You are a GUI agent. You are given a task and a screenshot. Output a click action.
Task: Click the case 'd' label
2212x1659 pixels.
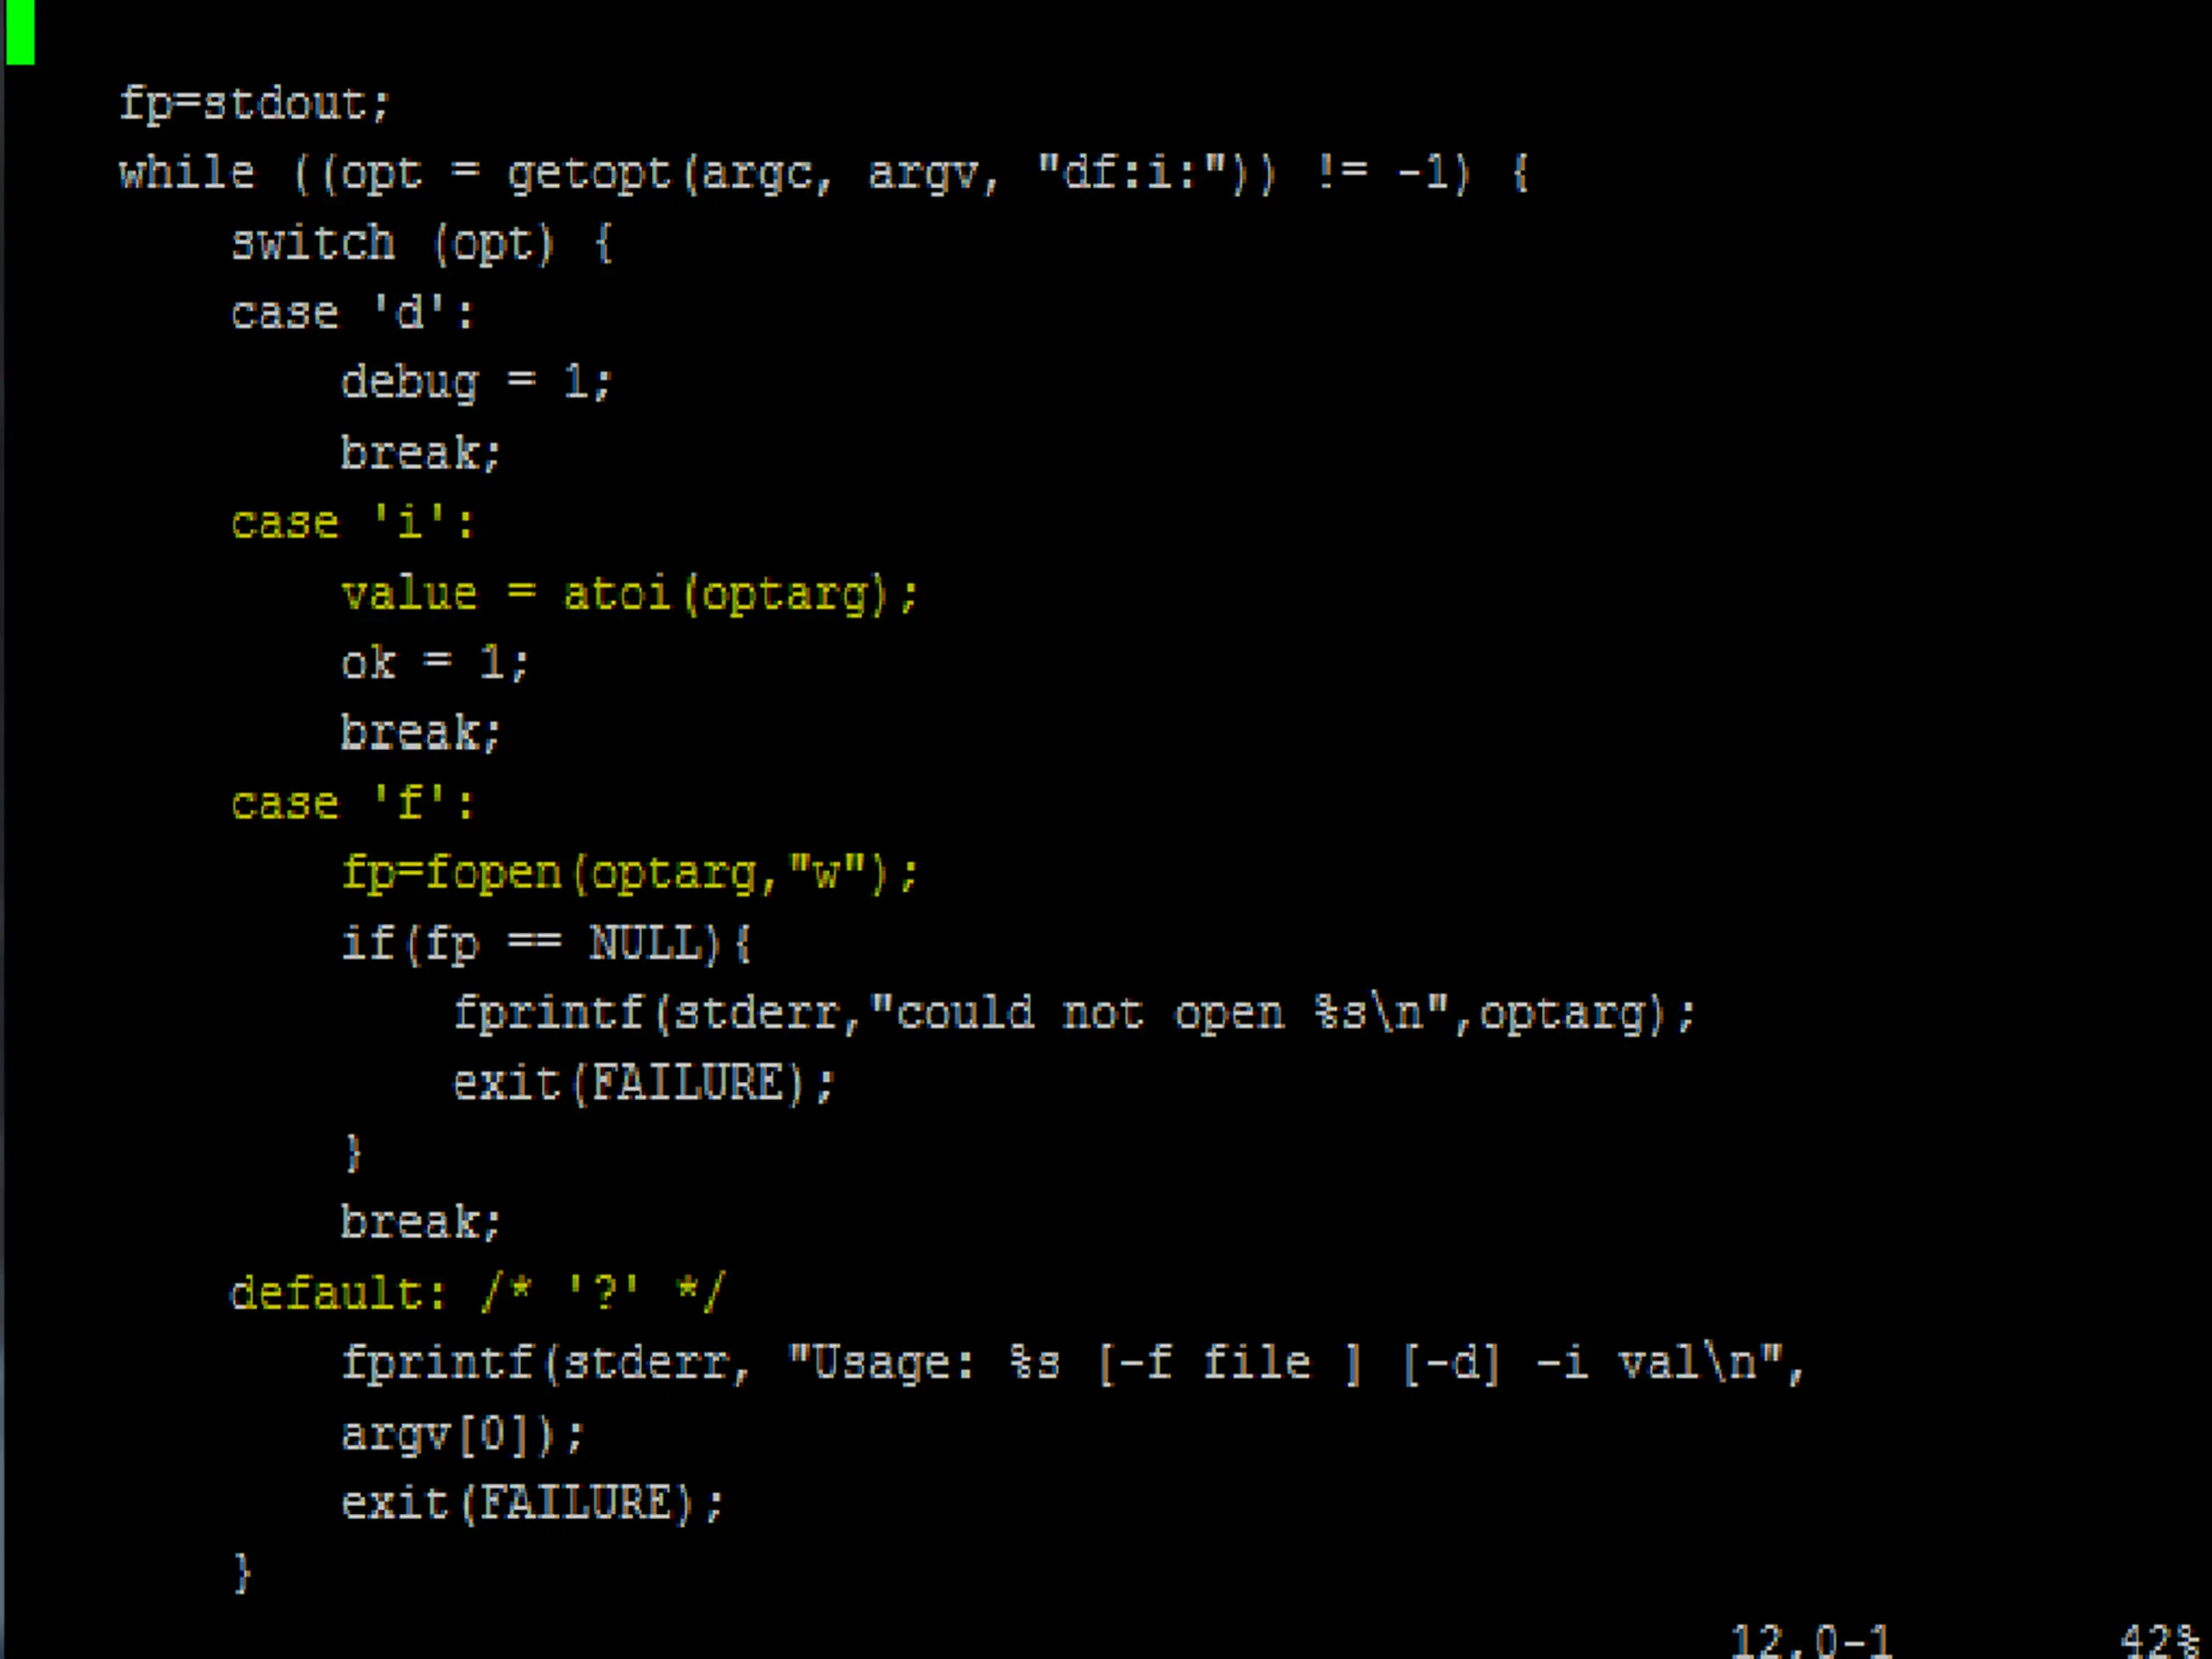352,313
